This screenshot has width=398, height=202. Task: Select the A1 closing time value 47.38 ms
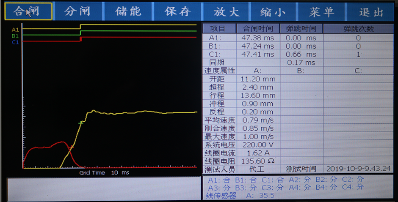tap(258, 38)
